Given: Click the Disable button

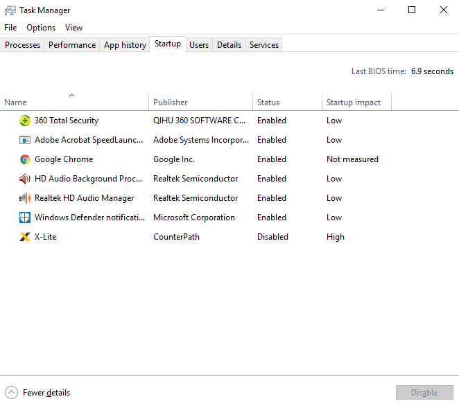Looking at the screenshot, I should point(424,393).
